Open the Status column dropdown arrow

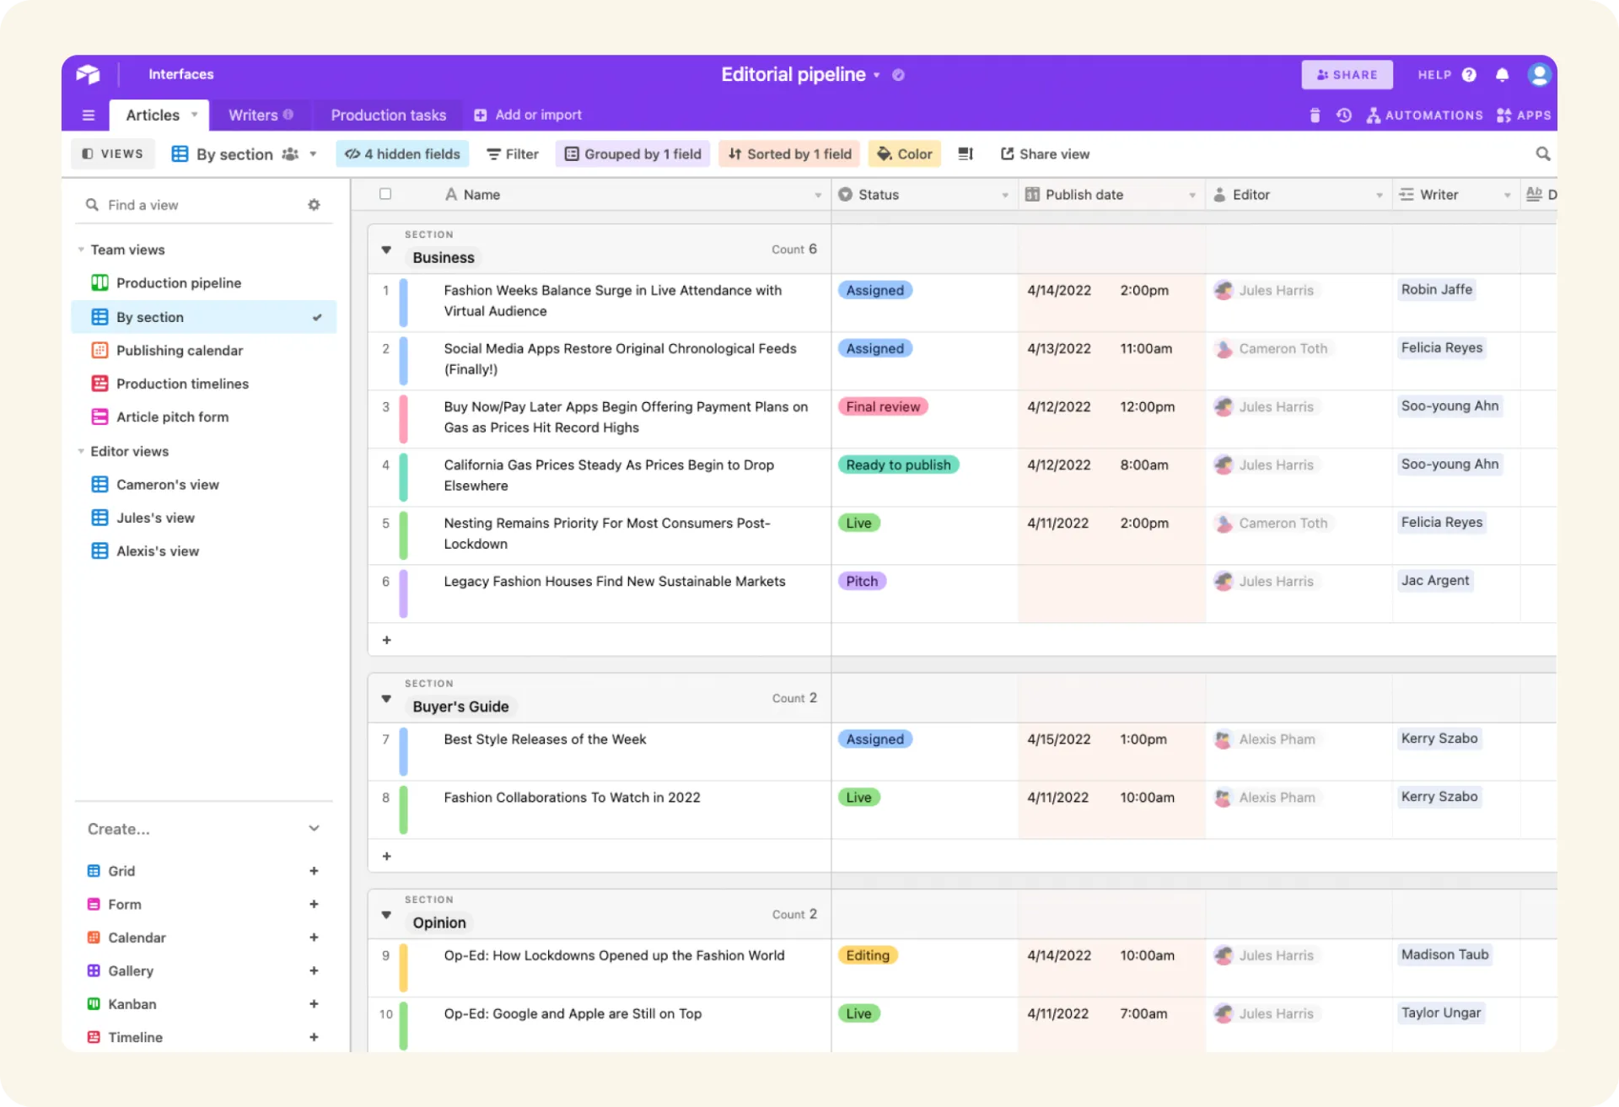1004,195
